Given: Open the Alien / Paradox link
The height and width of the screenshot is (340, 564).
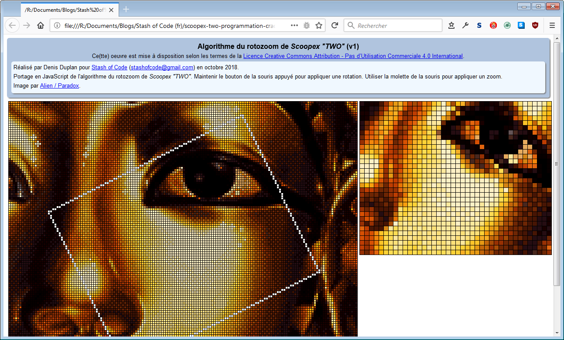Looking at the screenshot, I should (60, 85).
